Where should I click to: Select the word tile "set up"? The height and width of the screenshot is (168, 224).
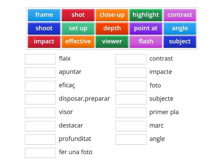click(x=78, y=28)
